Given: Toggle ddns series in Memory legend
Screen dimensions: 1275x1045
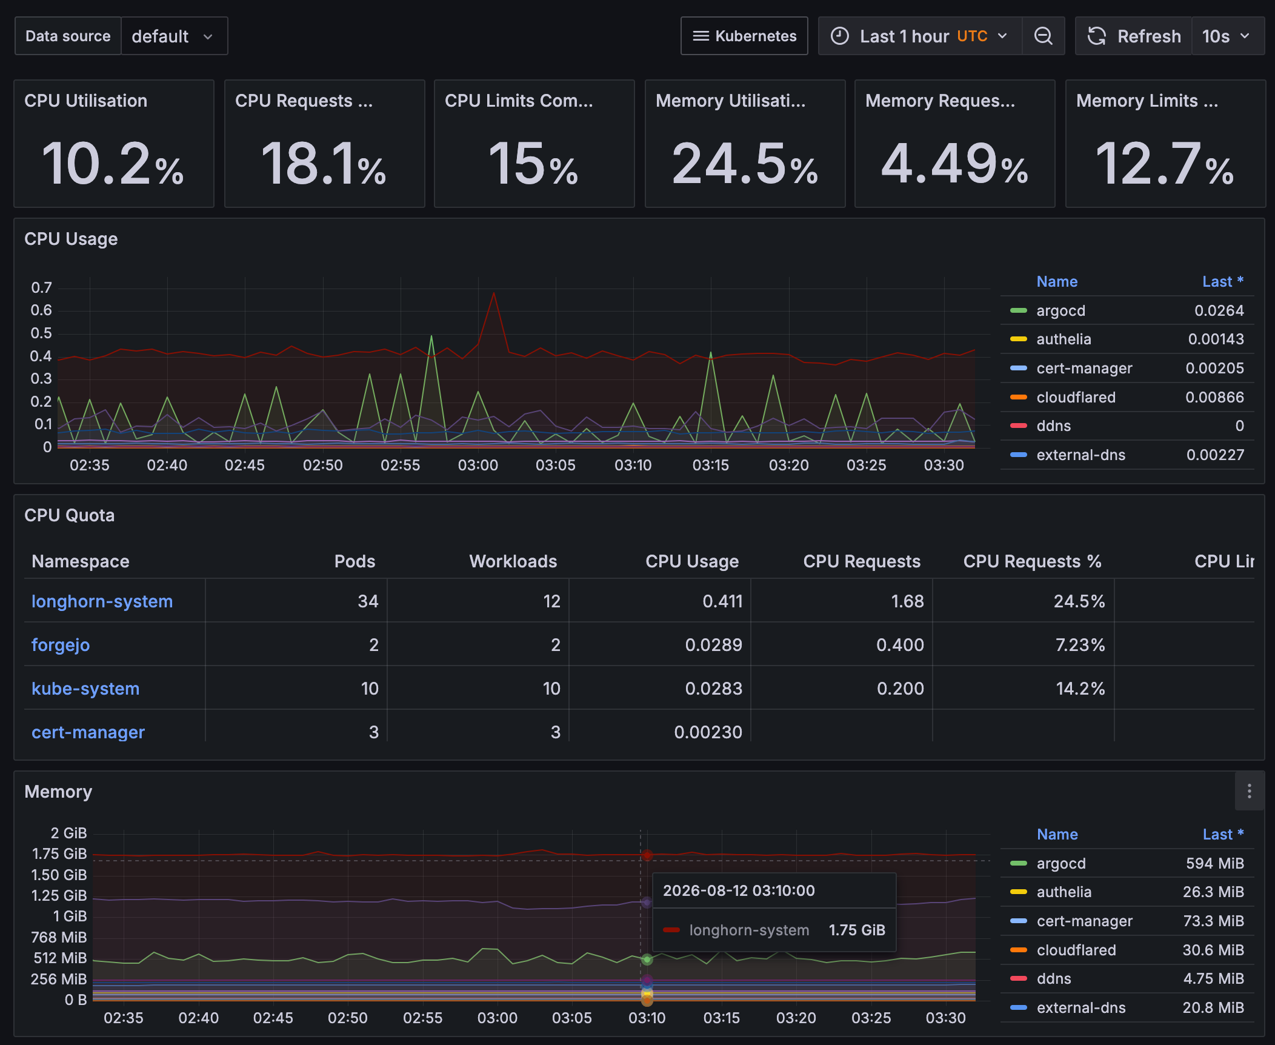Looking at the screenshot, I should tap(1053, 979).
